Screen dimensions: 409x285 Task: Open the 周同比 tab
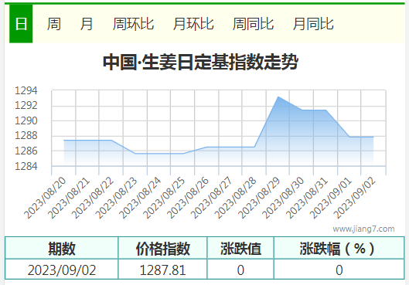tap(253, 24)
